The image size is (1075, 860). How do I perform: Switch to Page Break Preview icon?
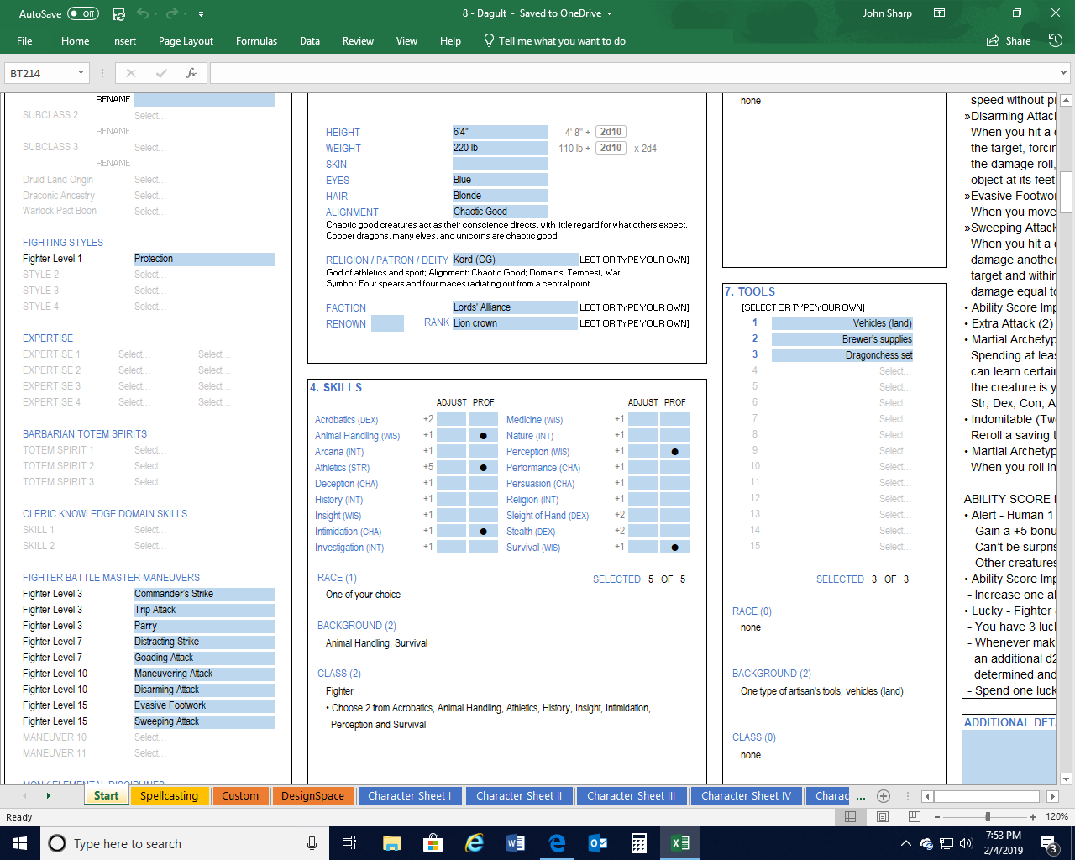coord(914,817)
